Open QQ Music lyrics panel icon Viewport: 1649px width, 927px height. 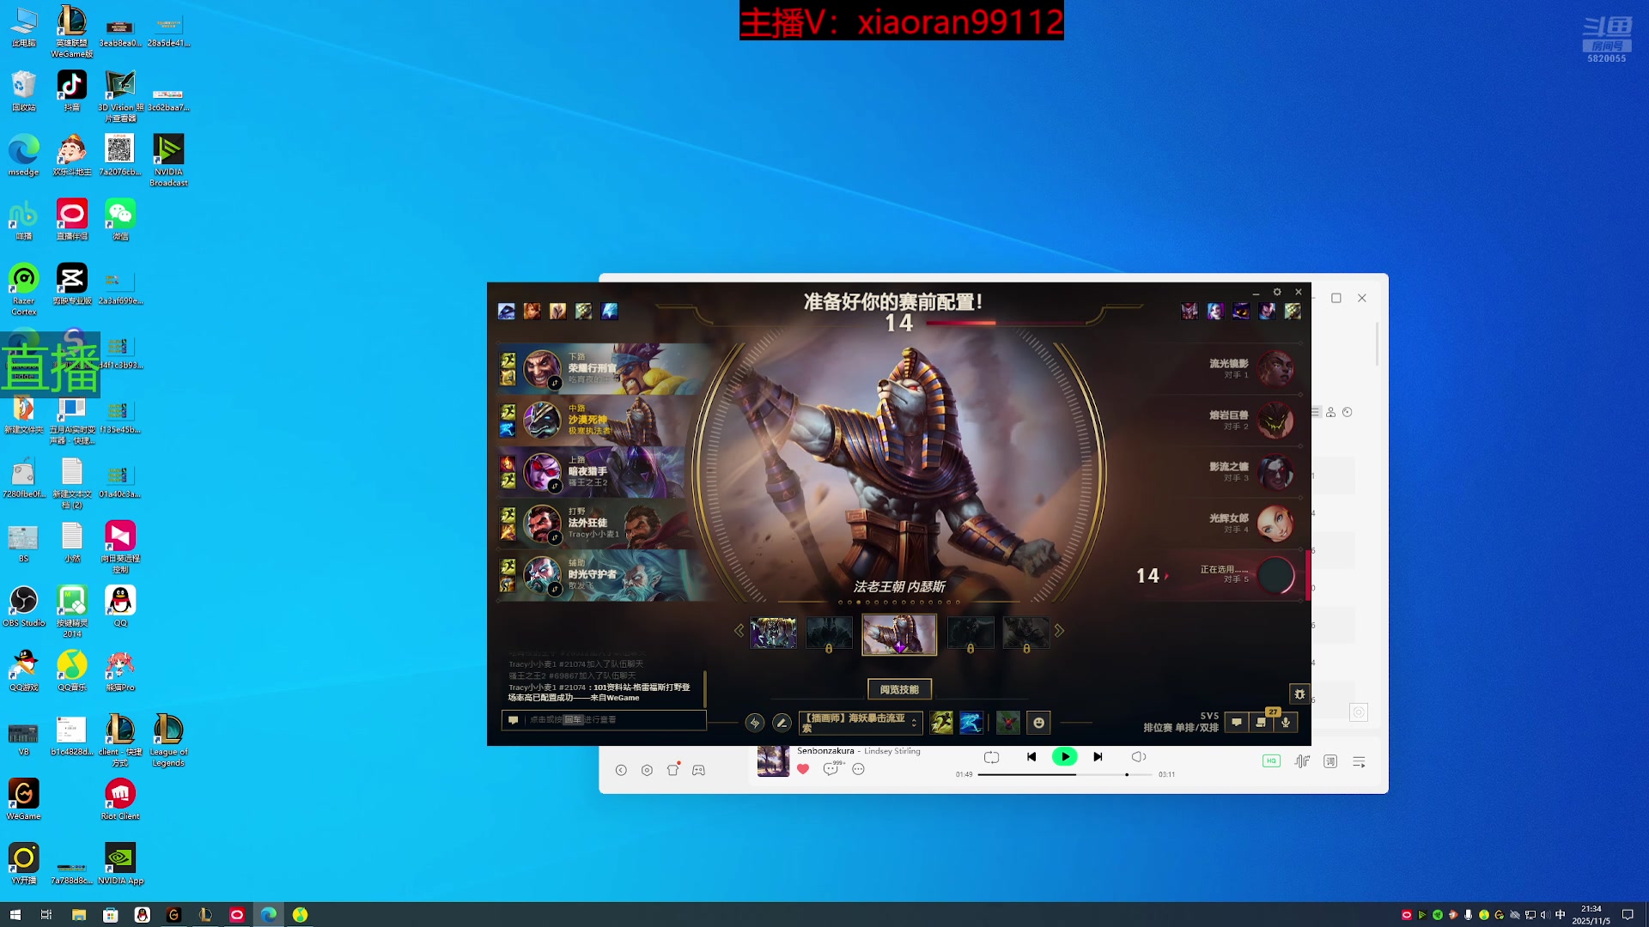coord(1330,761)
